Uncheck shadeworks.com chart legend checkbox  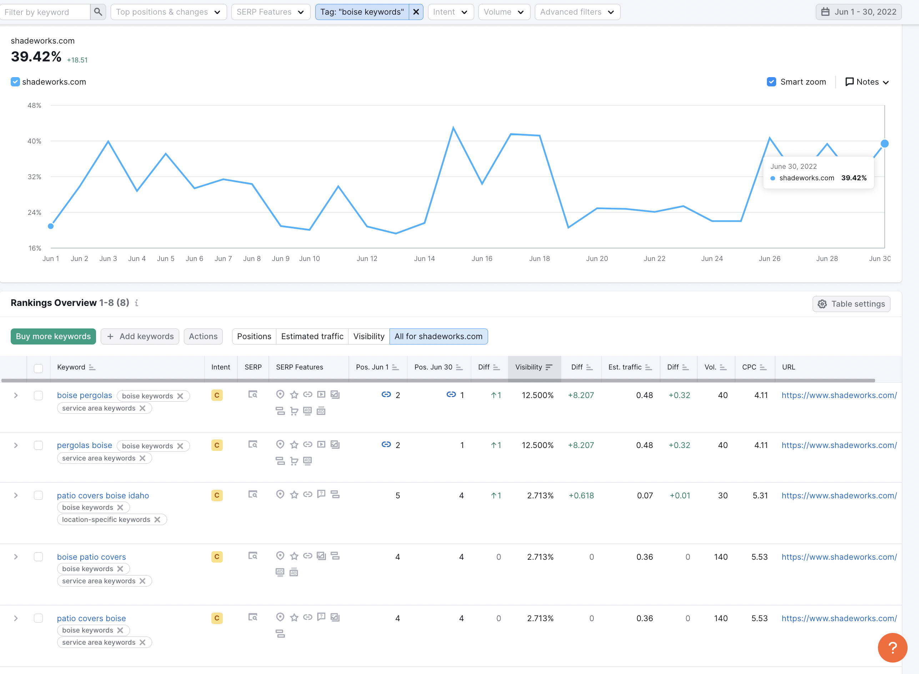tap(15, 82)
